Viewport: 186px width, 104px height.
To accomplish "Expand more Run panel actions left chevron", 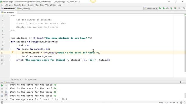I will 2,100.
